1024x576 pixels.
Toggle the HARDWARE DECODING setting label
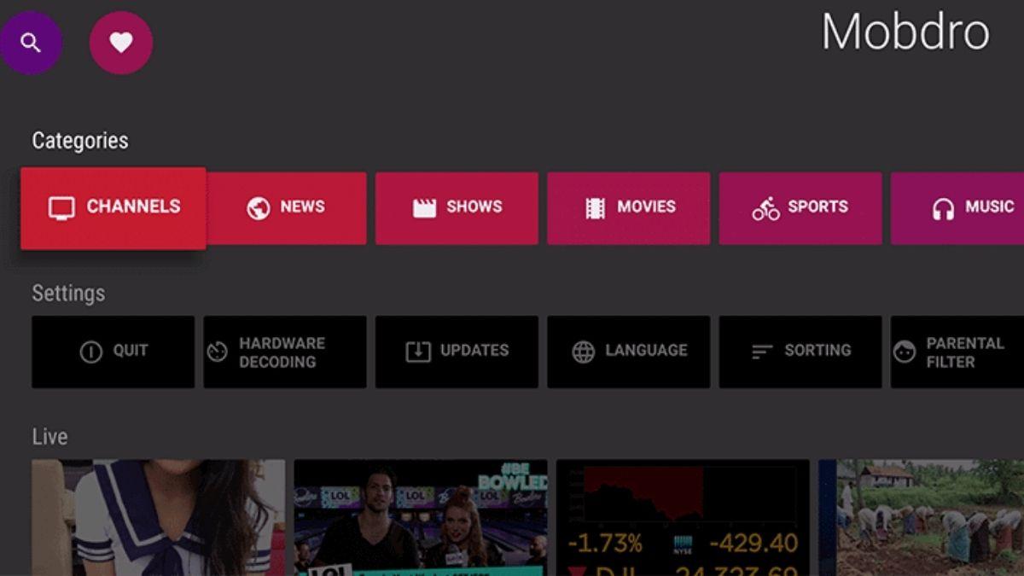coord(282,352)
